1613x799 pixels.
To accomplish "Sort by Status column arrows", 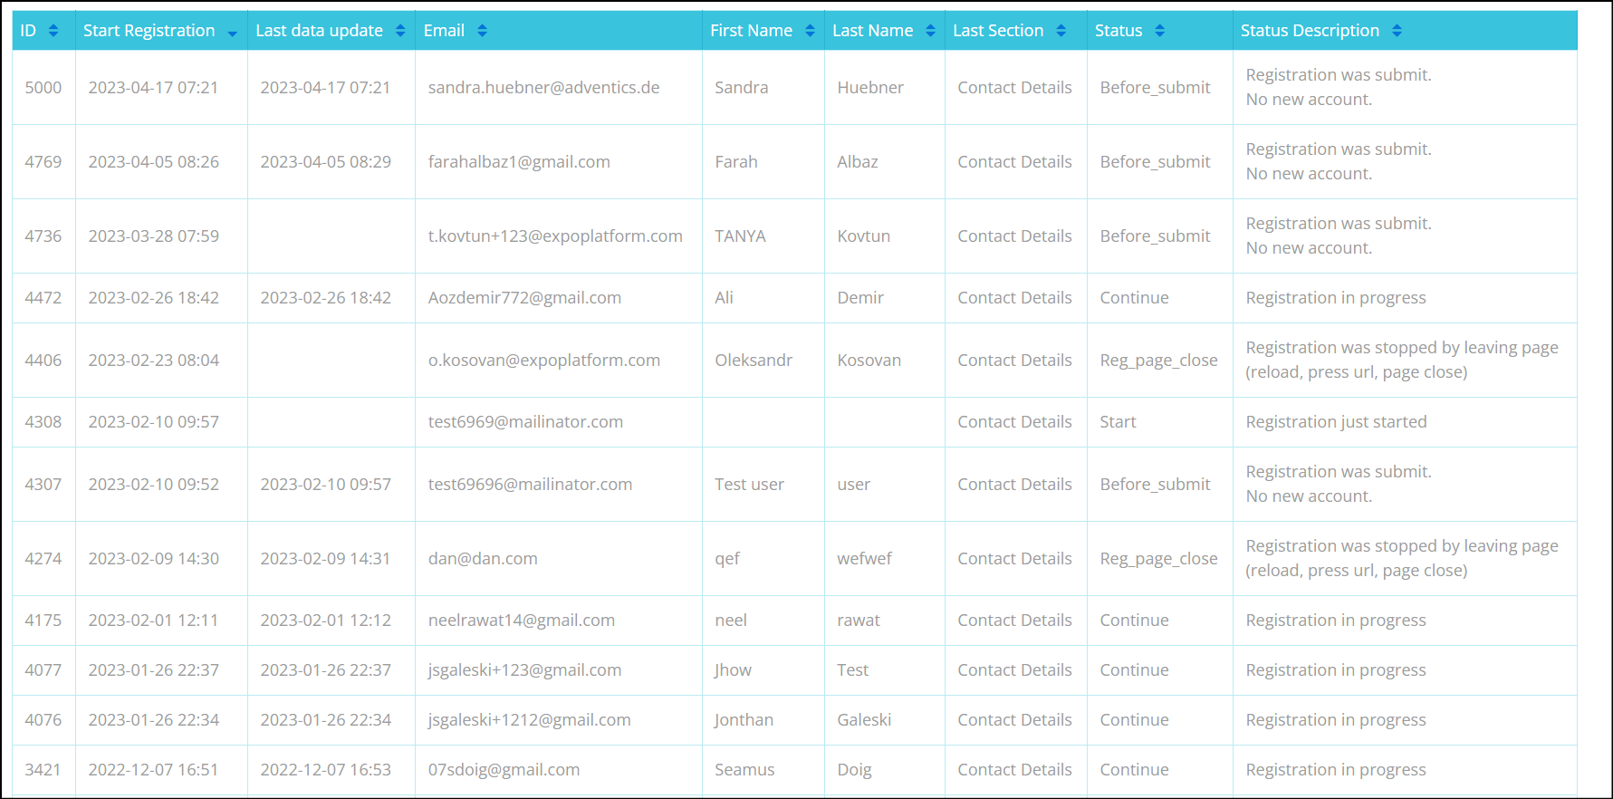I will [1159, 31].
